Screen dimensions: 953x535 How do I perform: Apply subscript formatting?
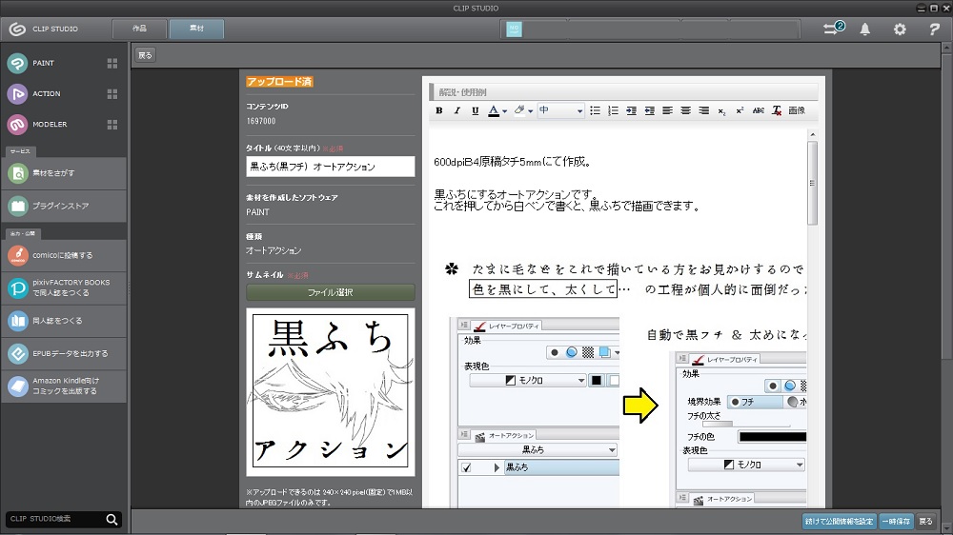[721, 111]
